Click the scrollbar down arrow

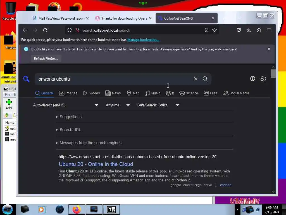pos(273,191)
